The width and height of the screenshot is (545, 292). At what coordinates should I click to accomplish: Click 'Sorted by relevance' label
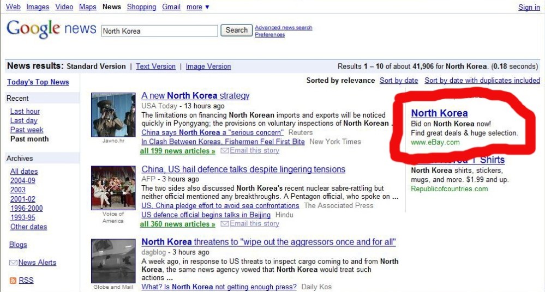click(x=340, y=81)
